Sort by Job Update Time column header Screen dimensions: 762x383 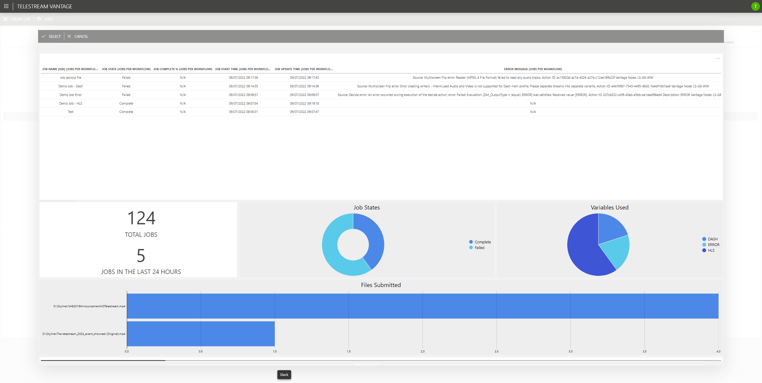click(x=304, y=69)
